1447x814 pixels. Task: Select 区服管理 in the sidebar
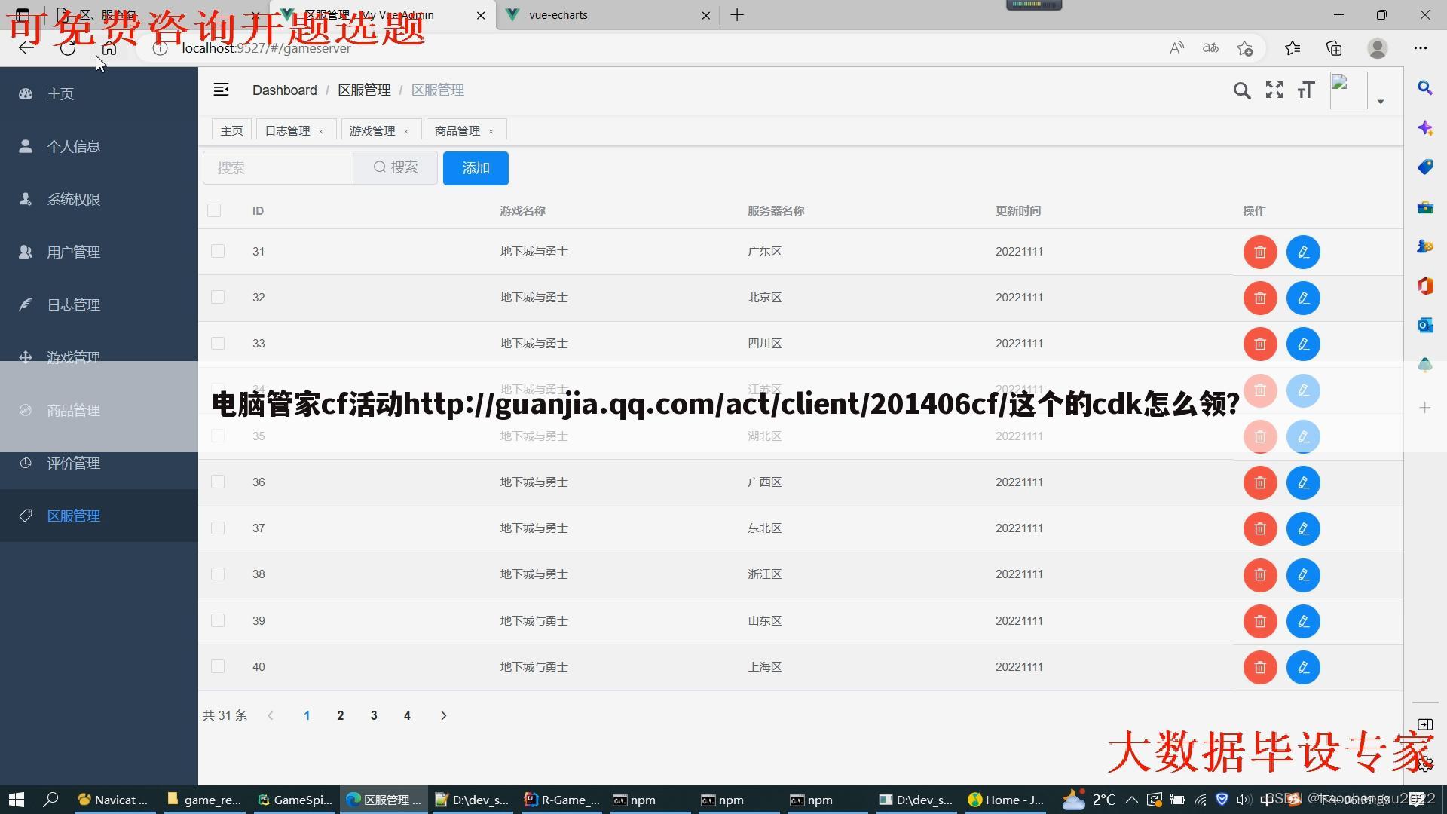[x=99, y=516]
